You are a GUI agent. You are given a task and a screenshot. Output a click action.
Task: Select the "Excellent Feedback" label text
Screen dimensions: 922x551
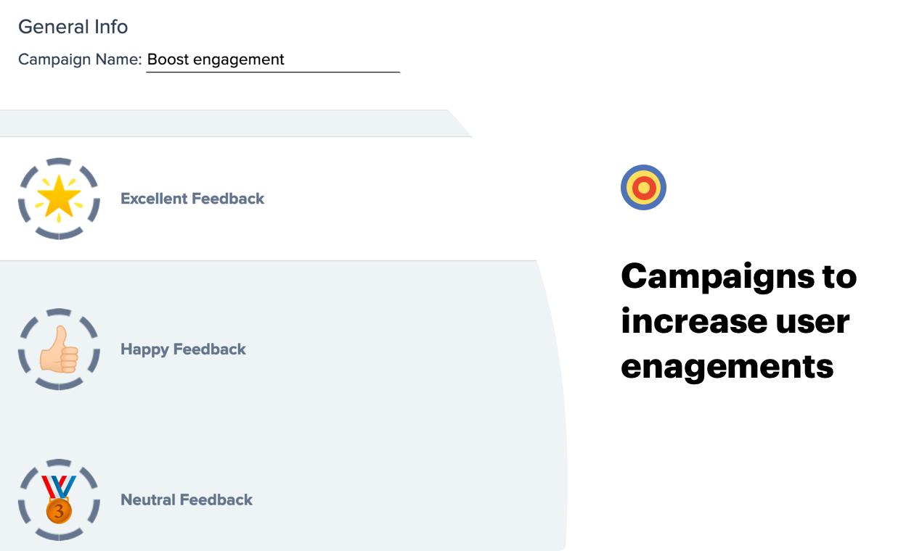pos(192,199)
